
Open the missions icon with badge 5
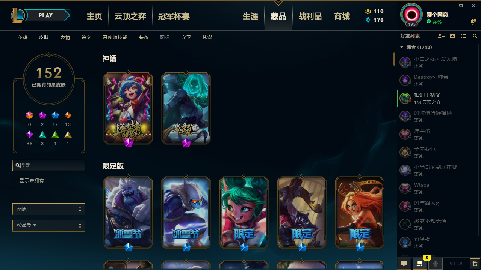[419, 264]
